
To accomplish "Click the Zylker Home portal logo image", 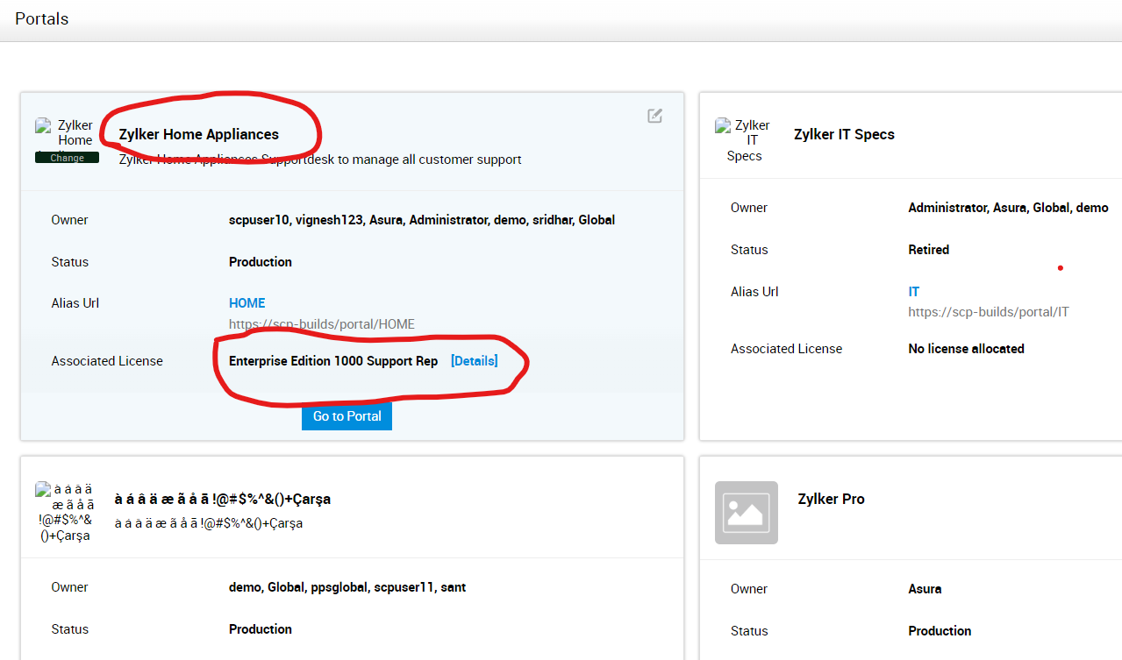I will [x=67, y=133].
